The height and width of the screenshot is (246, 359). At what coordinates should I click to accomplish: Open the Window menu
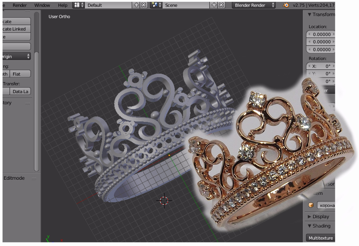(x=42, y=5)
